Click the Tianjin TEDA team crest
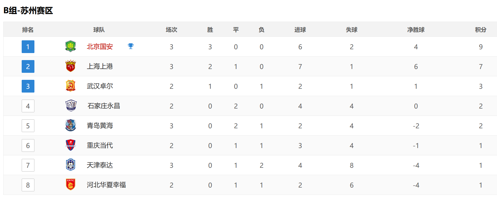497x200 pixels. click(70, 165)
